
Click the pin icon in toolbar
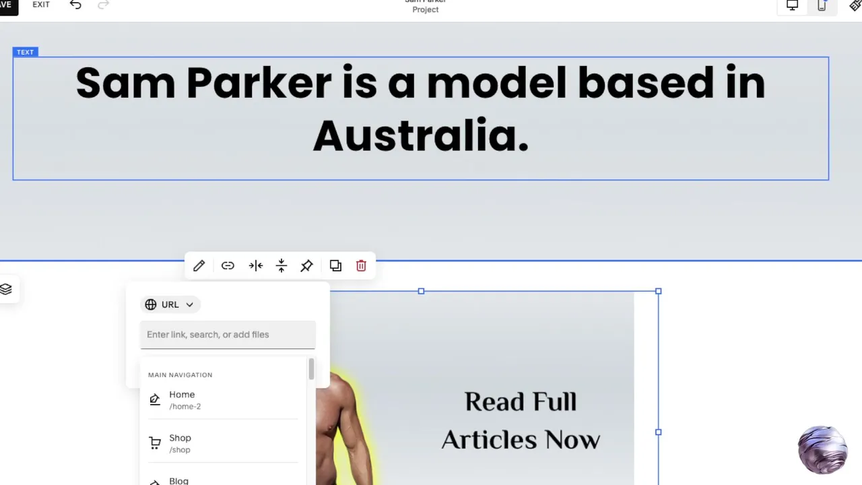306,266
